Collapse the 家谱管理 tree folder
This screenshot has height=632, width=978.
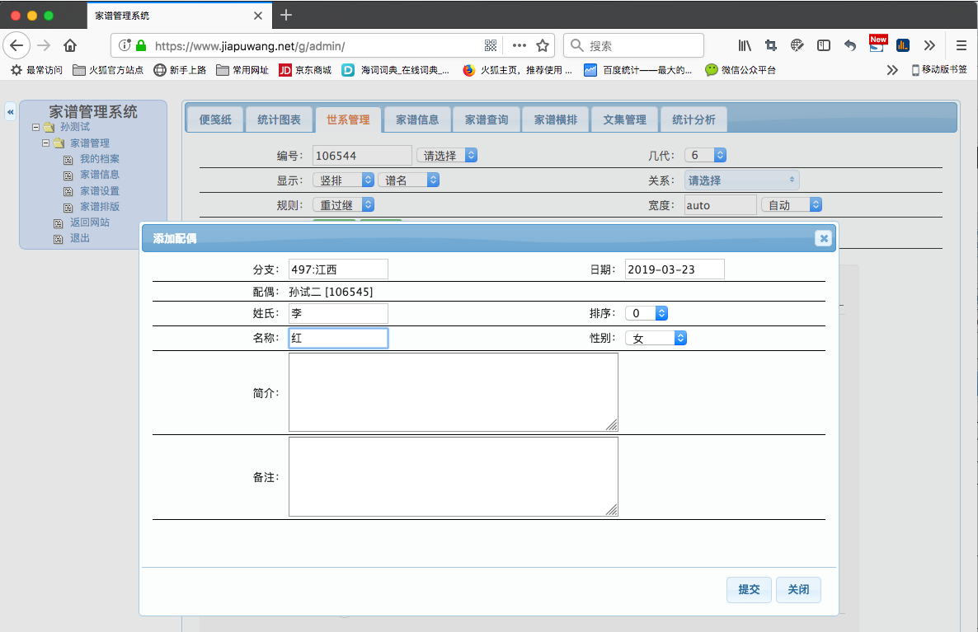click(x=45, y=143)
